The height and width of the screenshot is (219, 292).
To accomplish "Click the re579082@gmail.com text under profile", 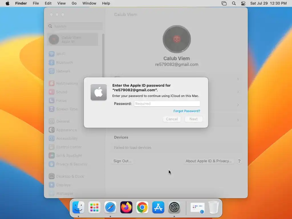I will click(x=177, y=64).
